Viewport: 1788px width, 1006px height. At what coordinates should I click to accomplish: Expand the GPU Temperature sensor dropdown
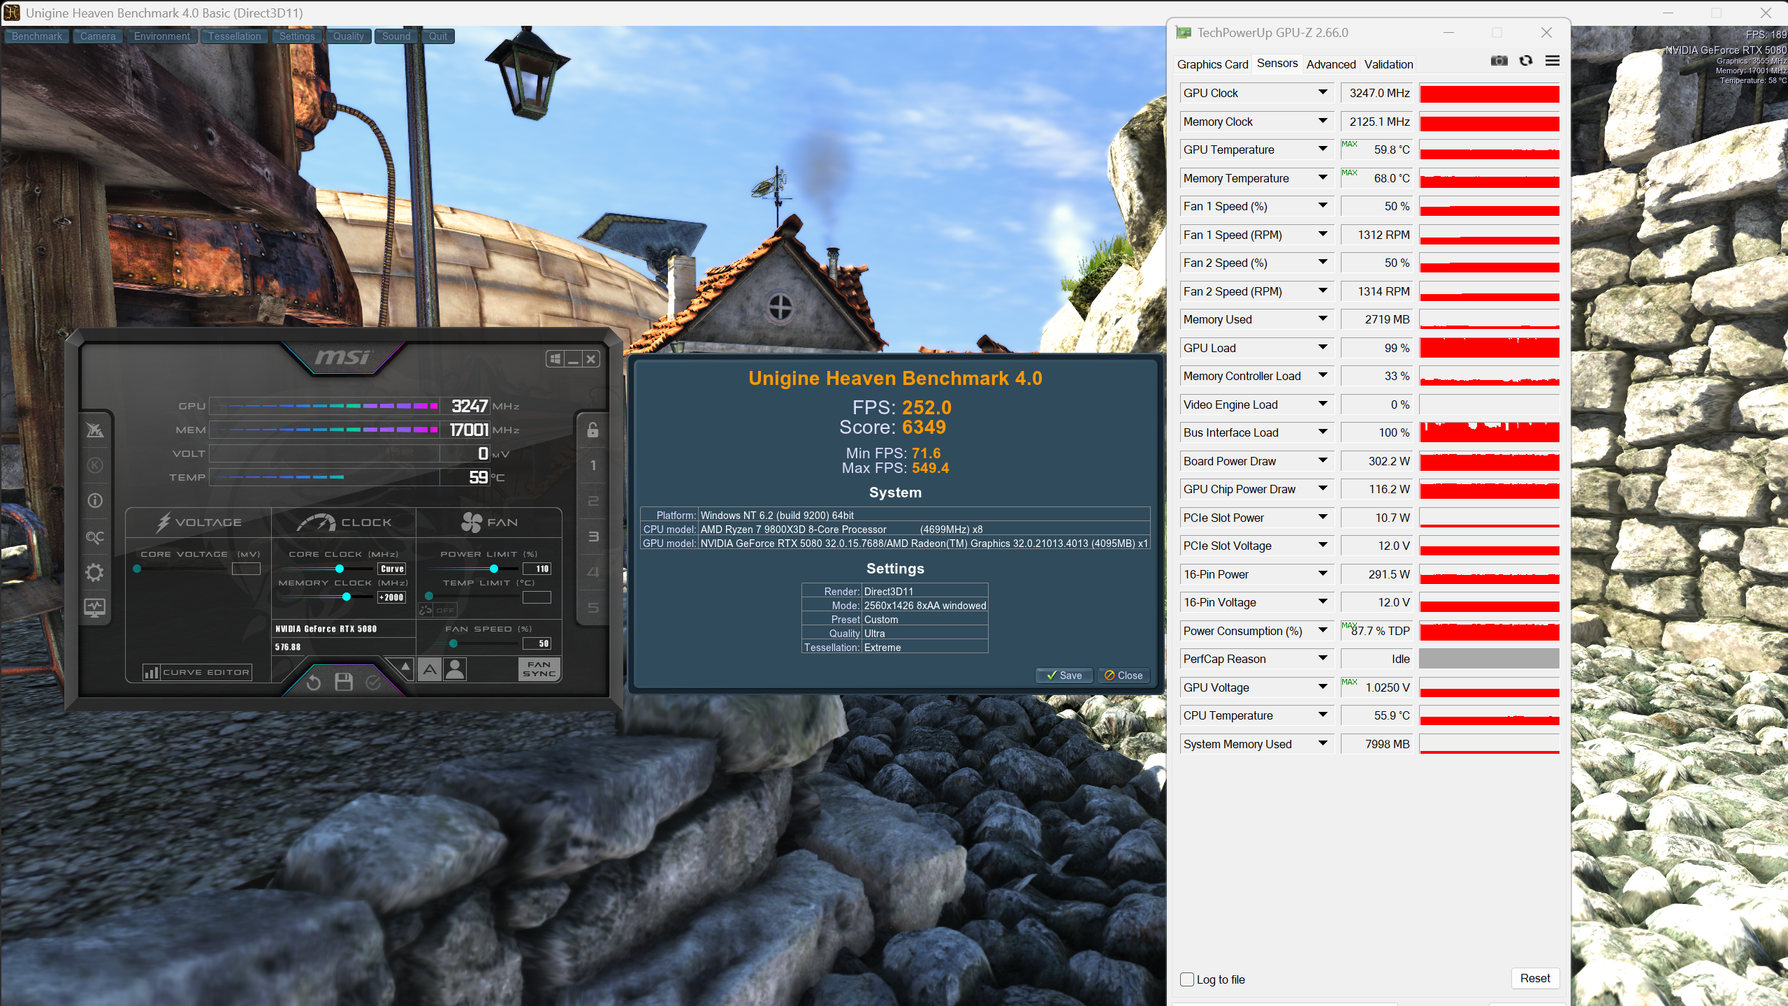coord(1323,149)
